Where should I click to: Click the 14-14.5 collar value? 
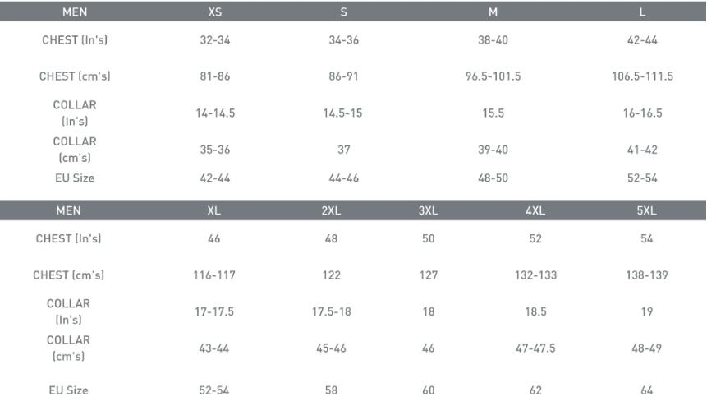[x=215, y=113]
